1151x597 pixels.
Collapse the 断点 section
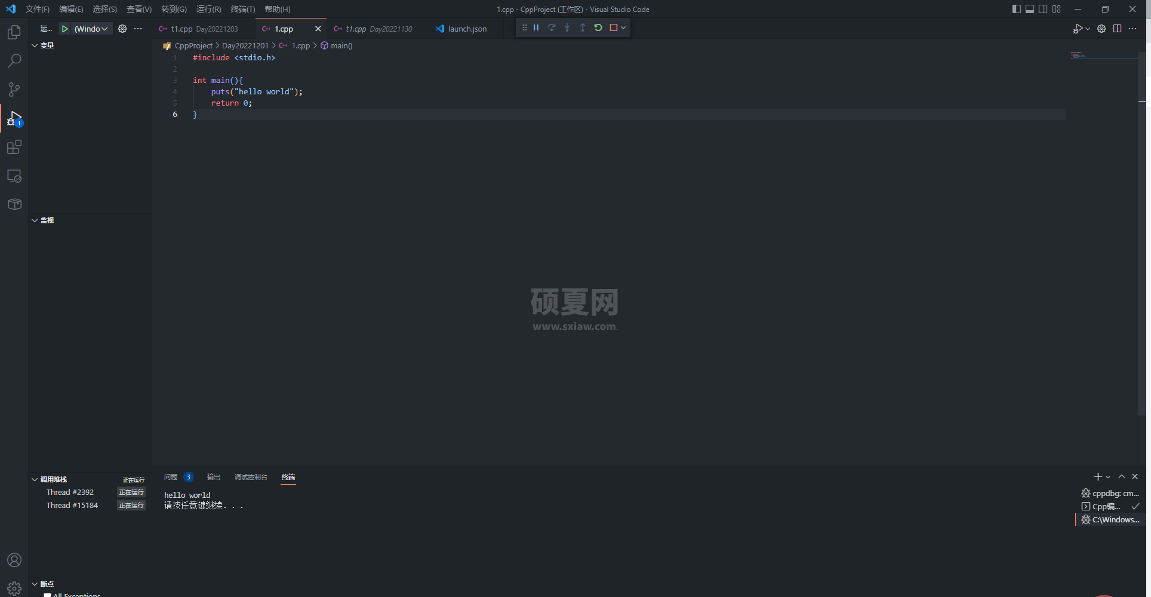(35, 584)
